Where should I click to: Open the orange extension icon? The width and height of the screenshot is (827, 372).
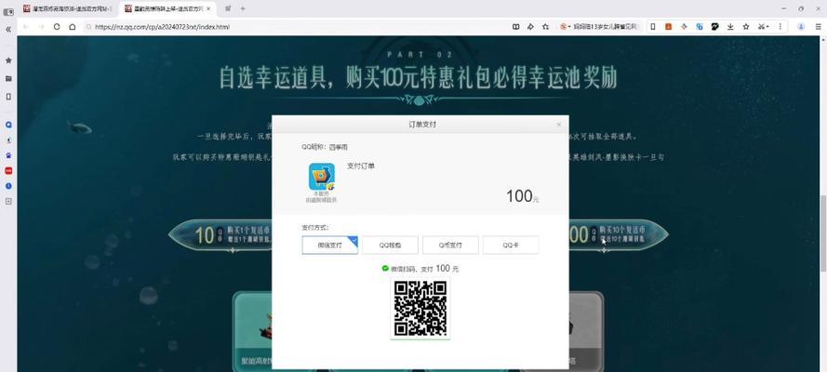pyautogui.click(x=668, y=26)
